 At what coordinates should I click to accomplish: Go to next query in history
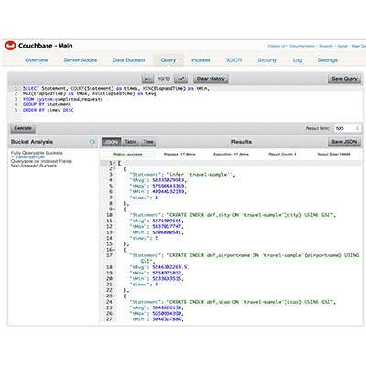click(180, 79)
